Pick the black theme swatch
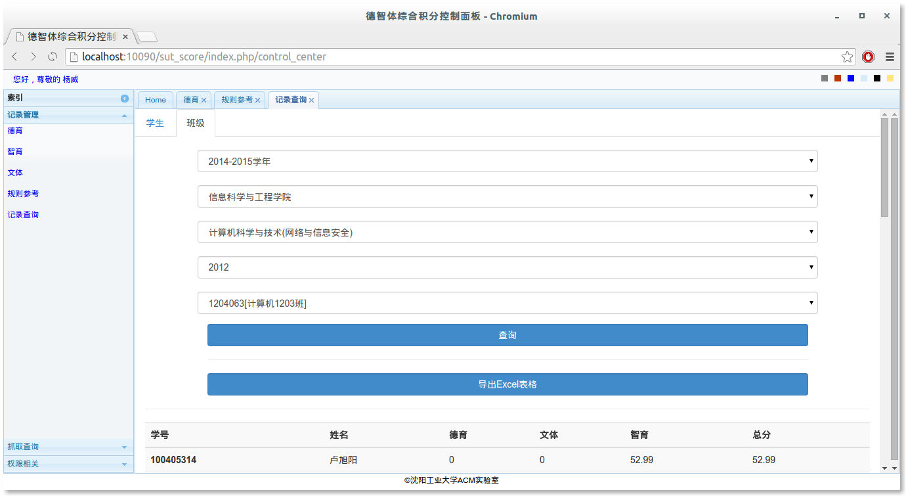 877,79
